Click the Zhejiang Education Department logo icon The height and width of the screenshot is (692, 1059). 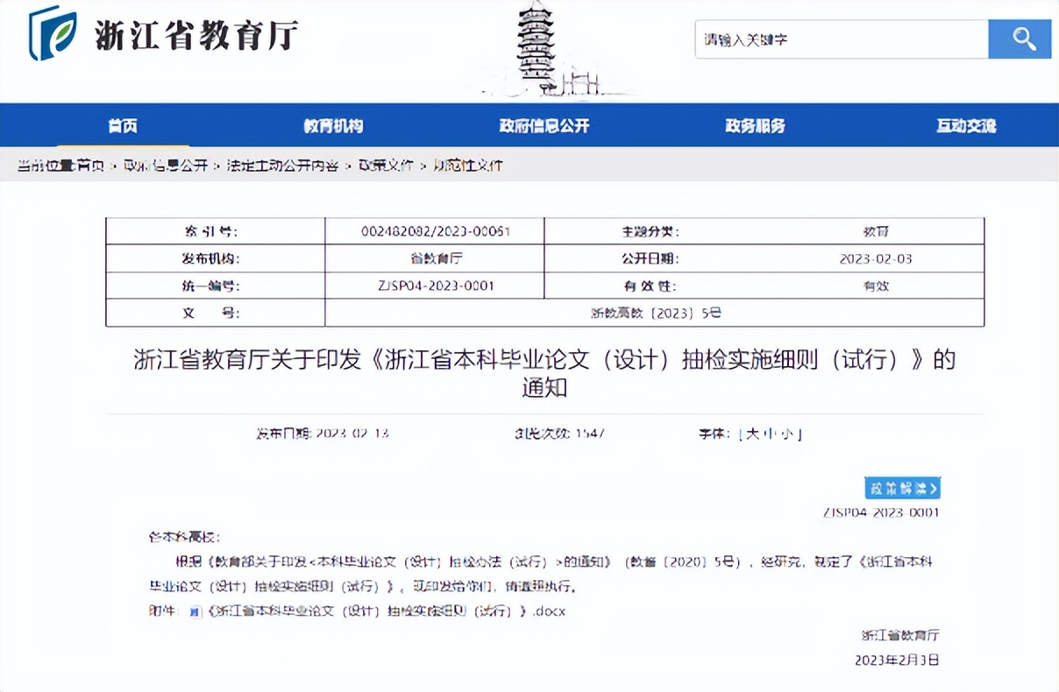tap(50, 37)
